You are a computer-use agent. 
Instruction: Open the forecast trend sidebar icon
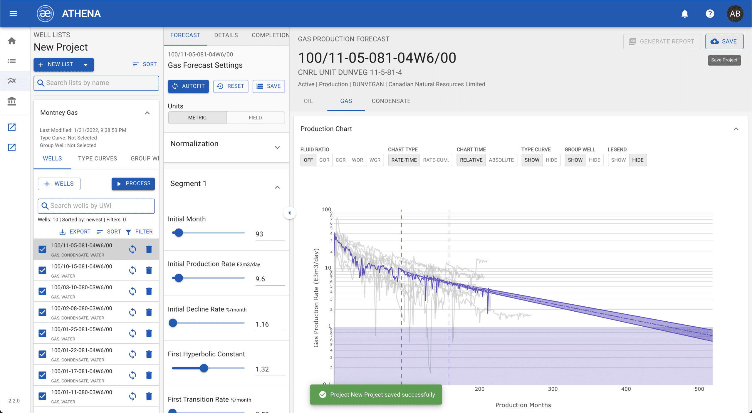tap(12, 81)
